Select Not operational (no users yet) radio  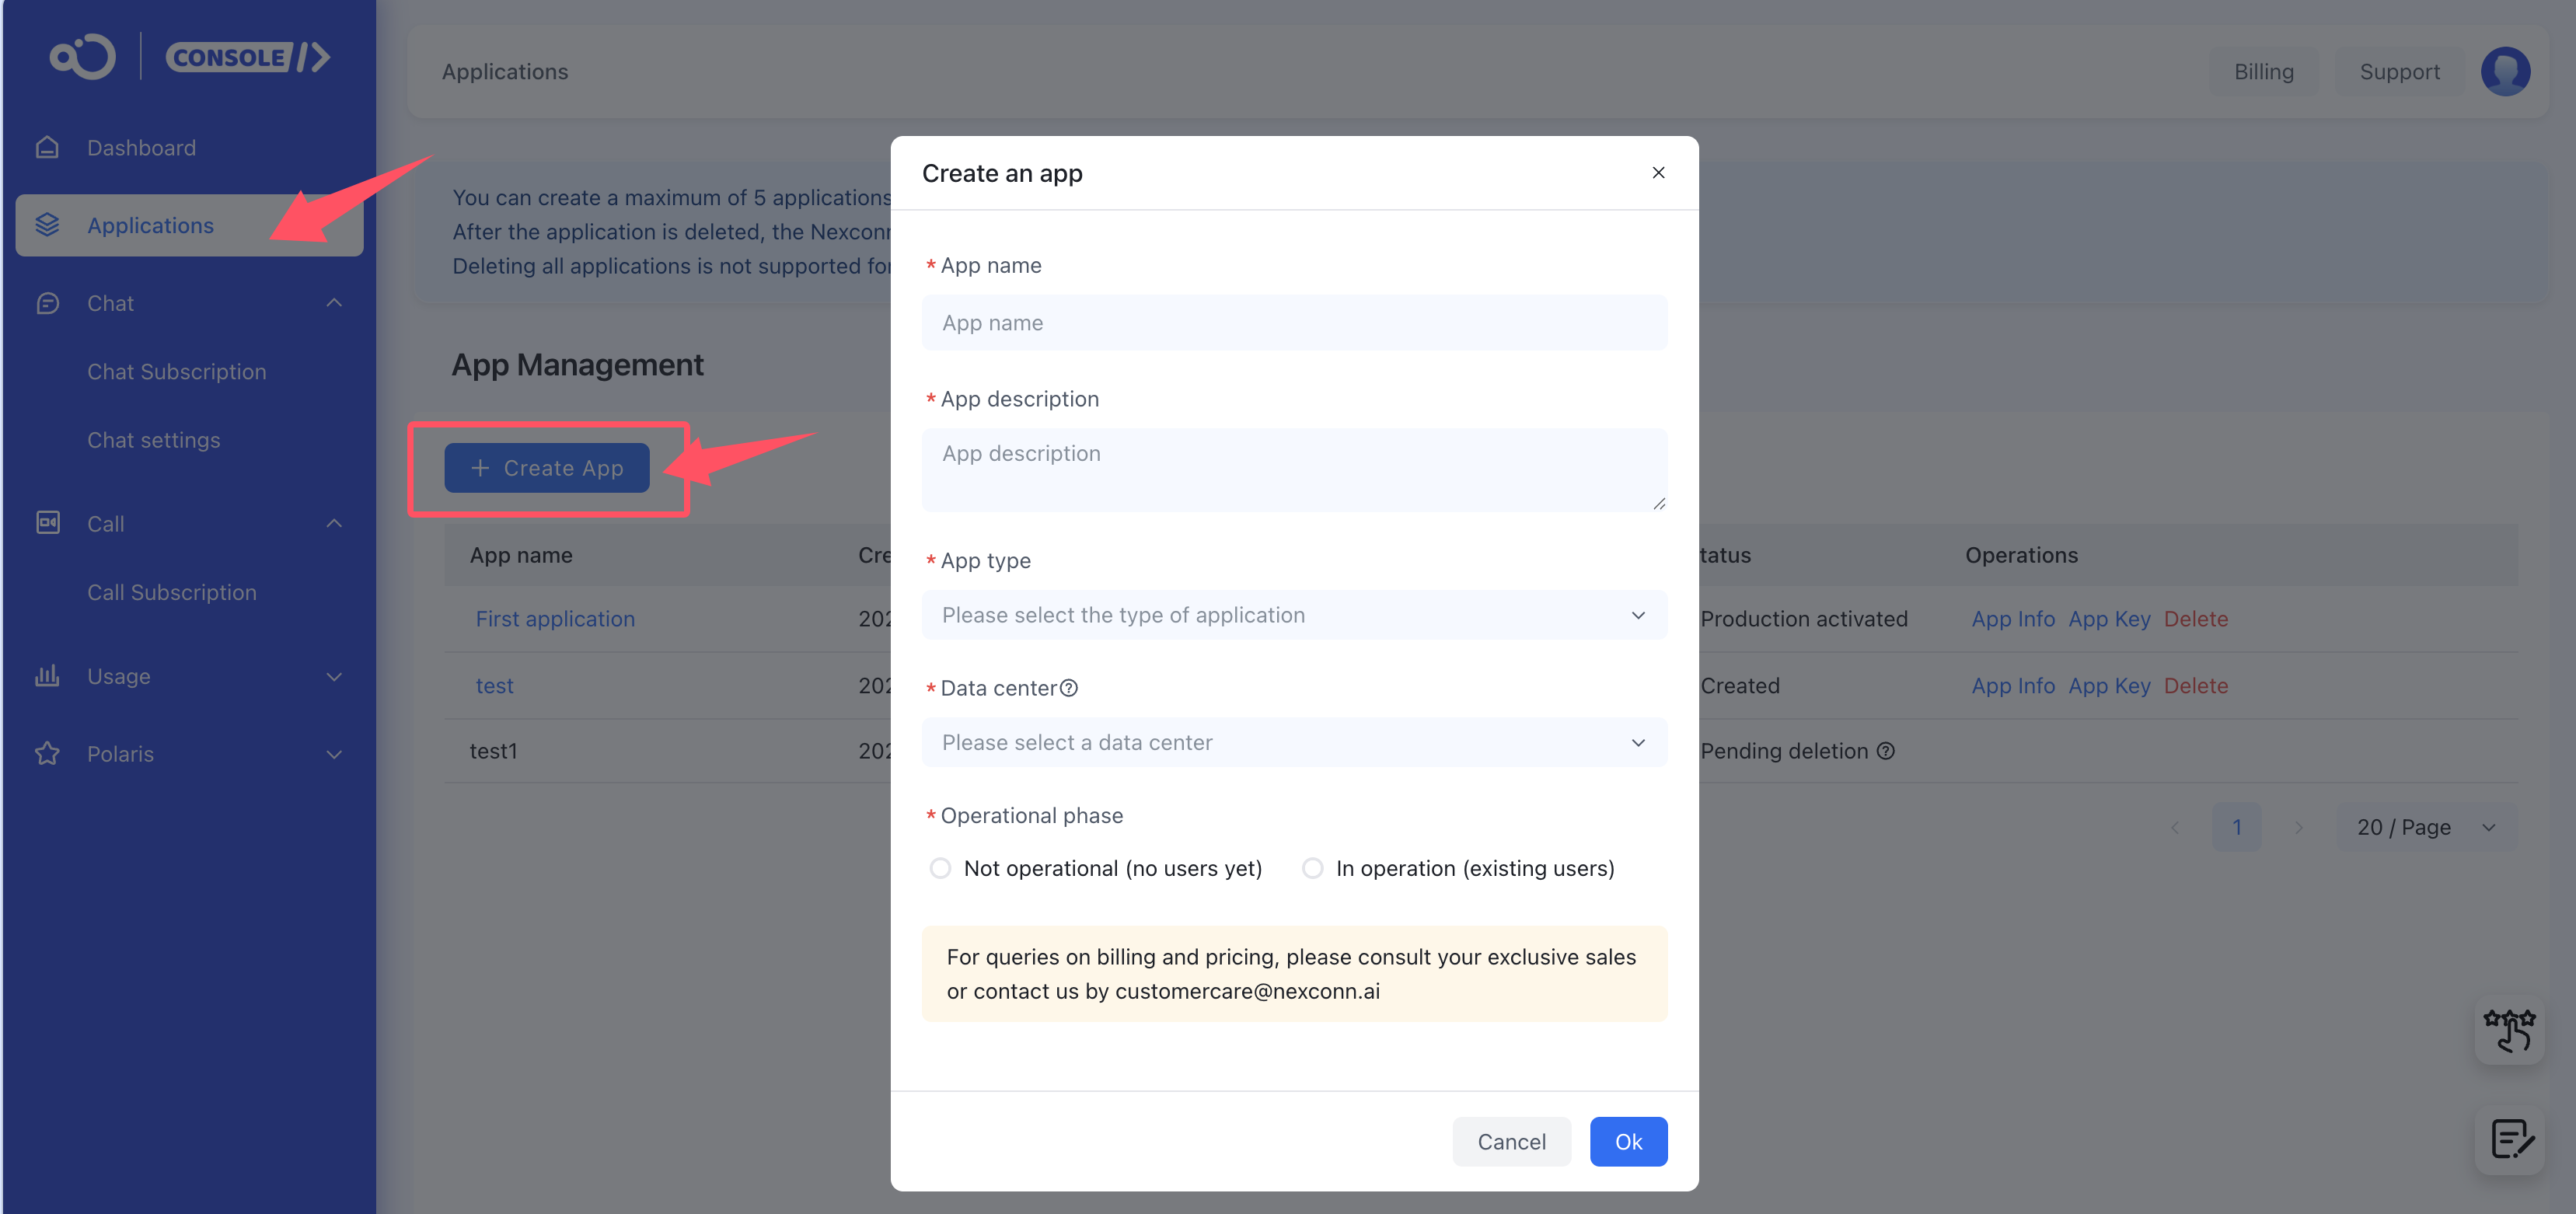940,868
